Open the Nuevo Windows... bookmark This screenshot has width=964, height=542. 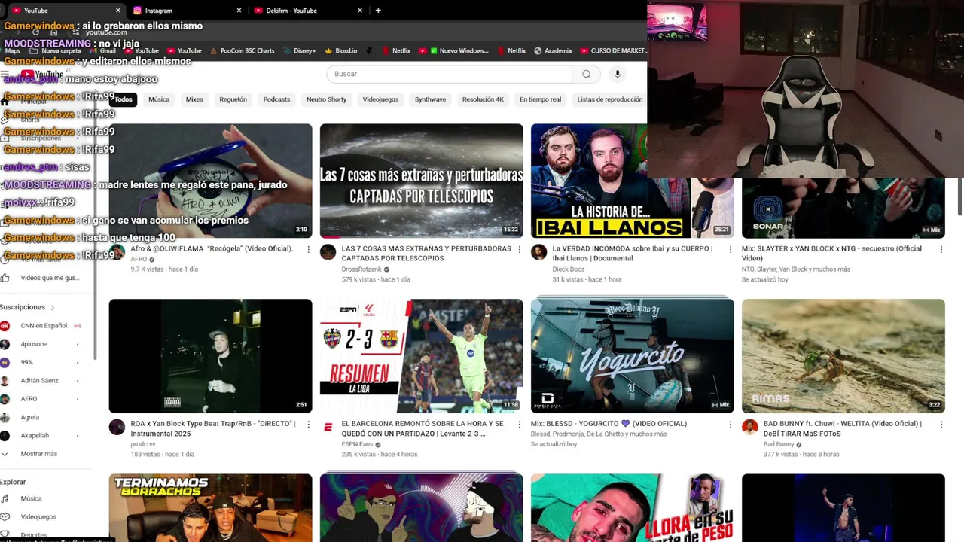pos(458,51)
